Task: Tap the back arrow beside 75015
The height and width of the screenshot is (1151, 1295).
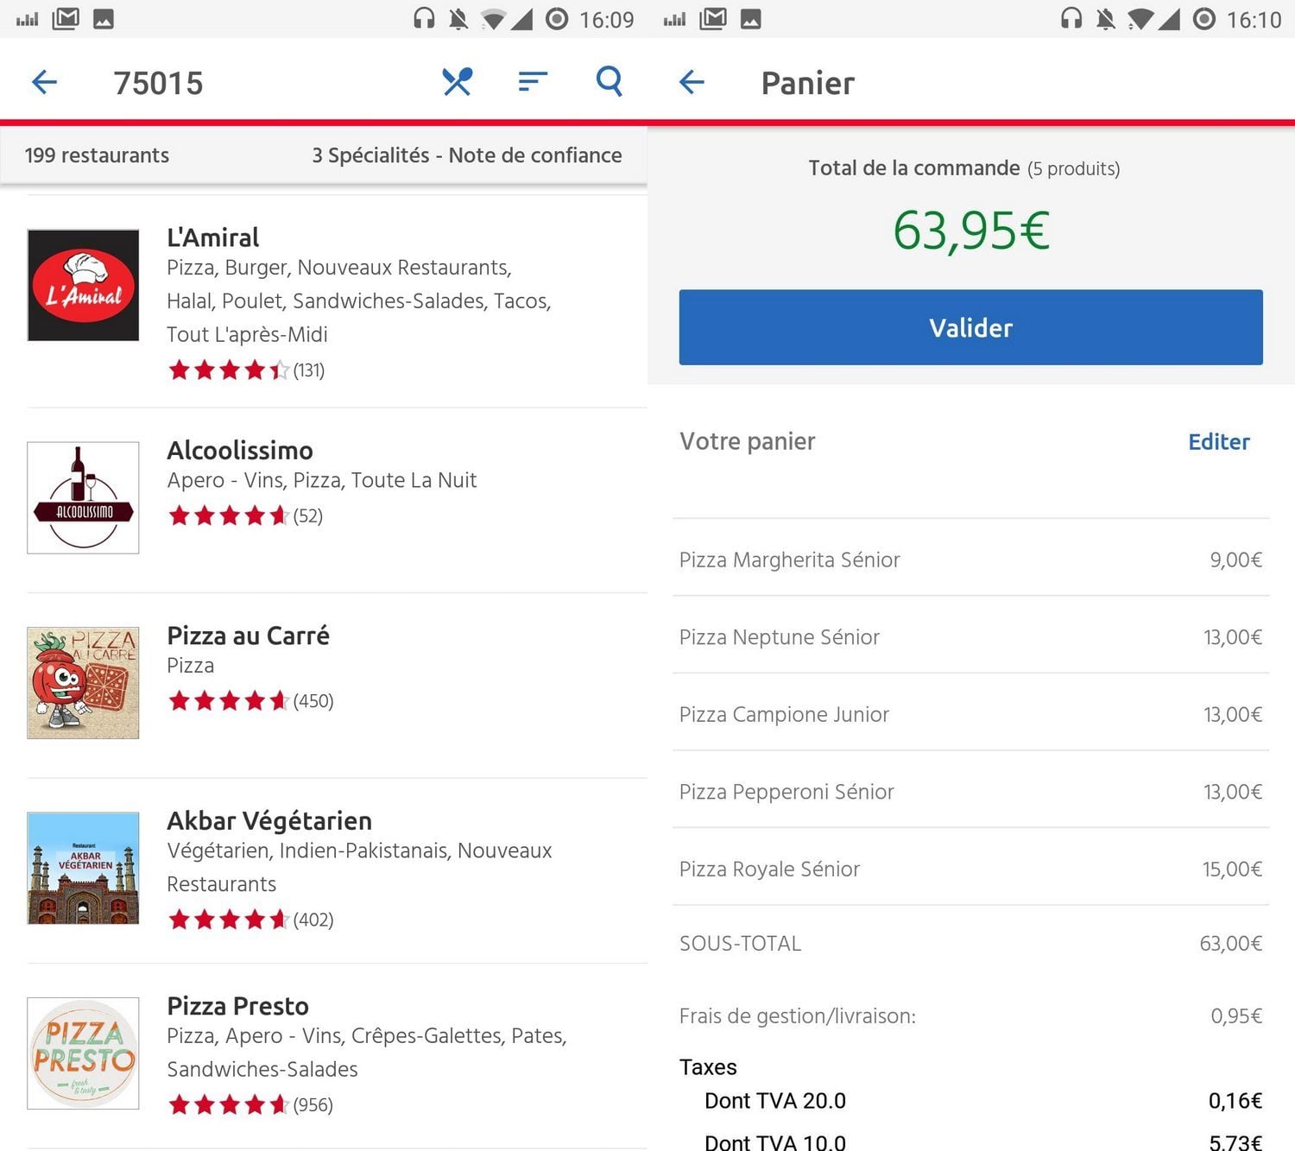Action: (x=44, y=83)
